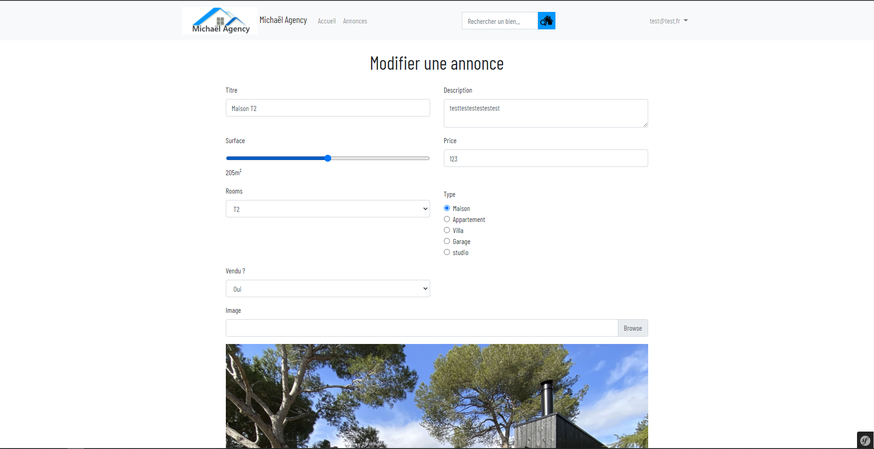Image resolution: width=874 pixels, height=449 pixels.
Task: Click the Surface slider handle
Action: click(x=328, y=158)
